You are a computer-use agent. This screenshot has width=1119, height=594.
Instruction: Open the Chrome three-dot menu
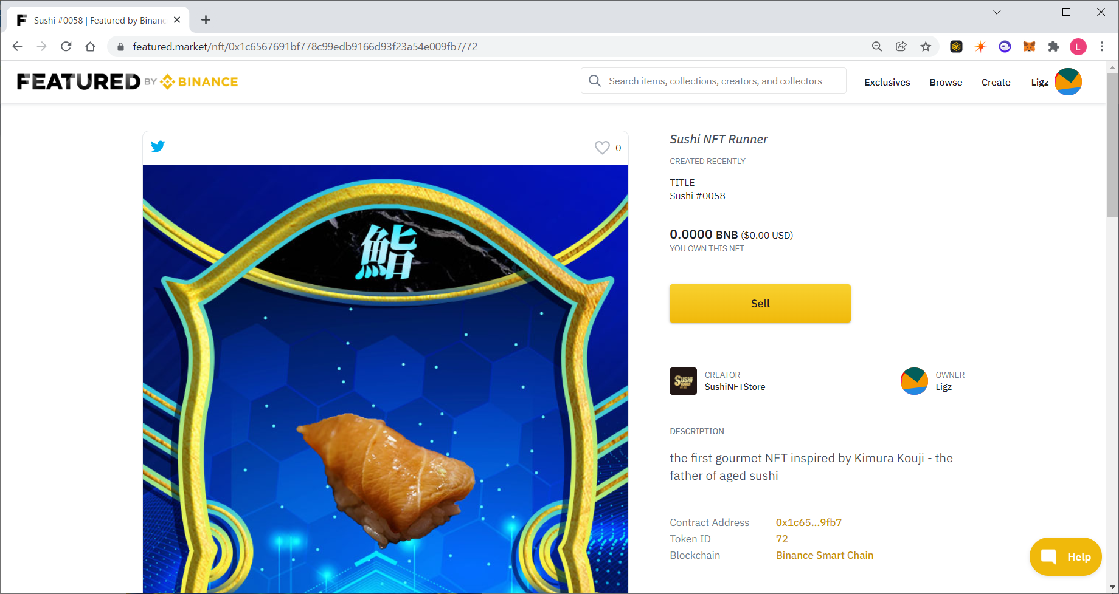[x=1102, y=47]
